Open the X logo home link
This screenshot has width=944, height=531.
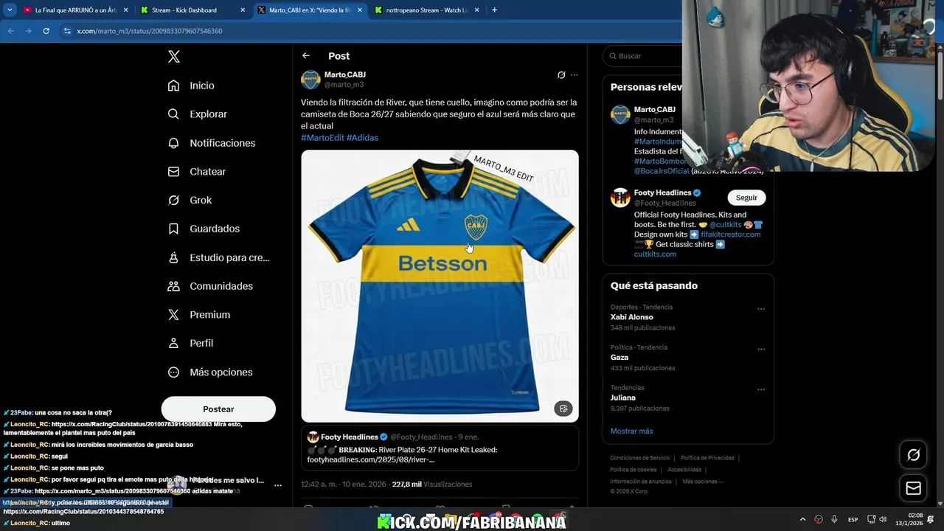pyautogui.click(x=174, y=57)
